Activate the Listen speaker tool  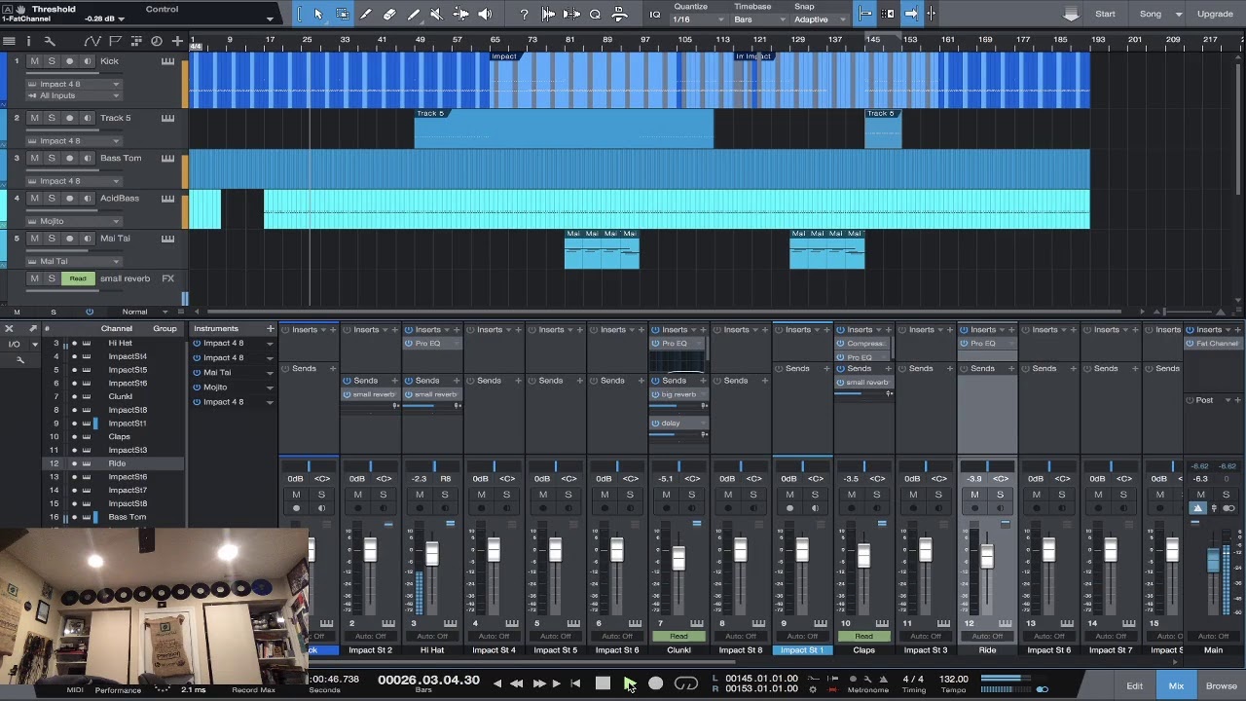(x=485, y=14)
